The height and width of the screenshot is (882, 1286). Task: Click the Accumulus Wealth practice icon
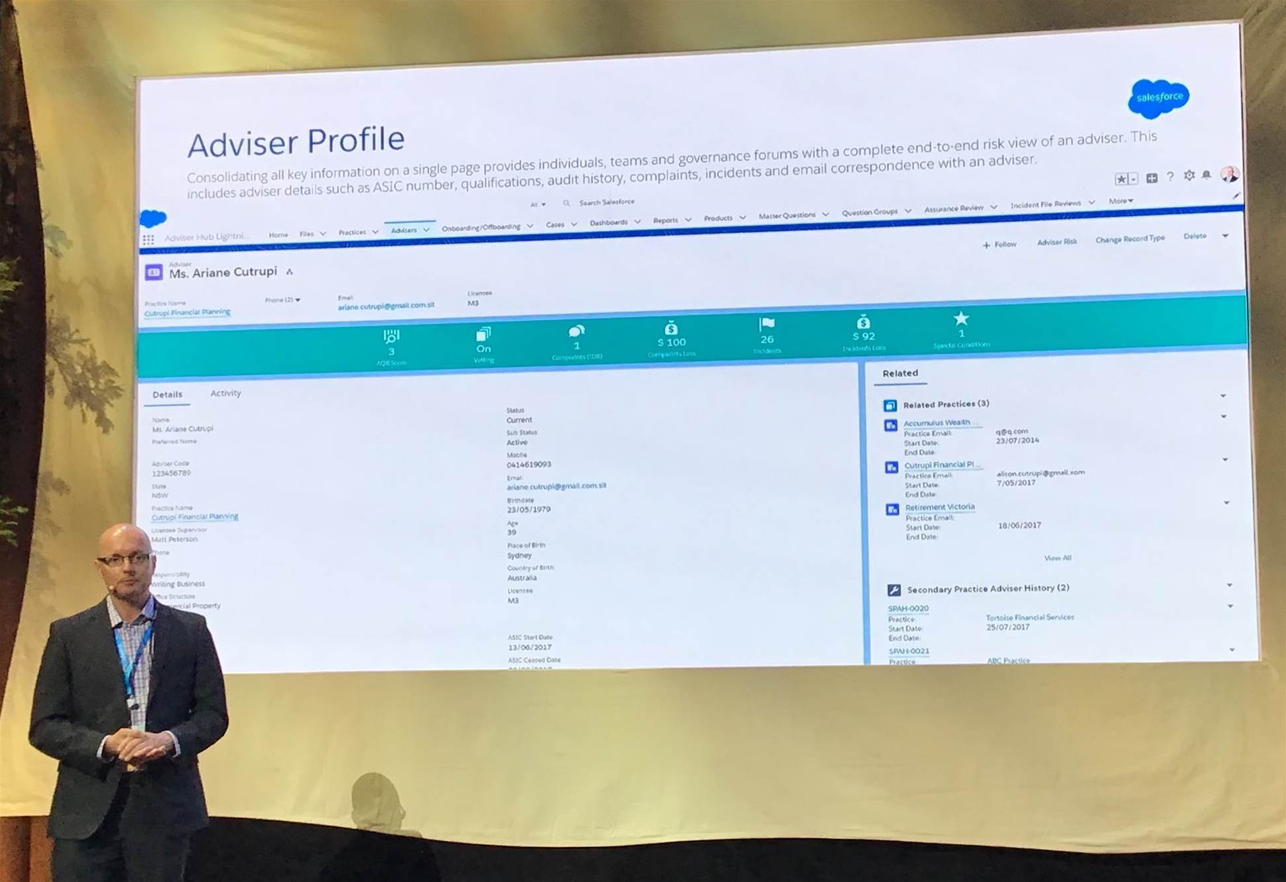pyautogui.click(x=890, y=425)
